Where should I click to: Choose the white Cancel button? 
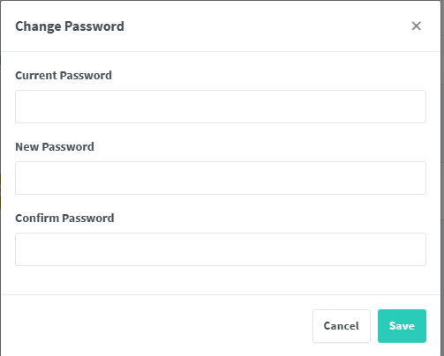pyautogui.click(x=342, y=326)
